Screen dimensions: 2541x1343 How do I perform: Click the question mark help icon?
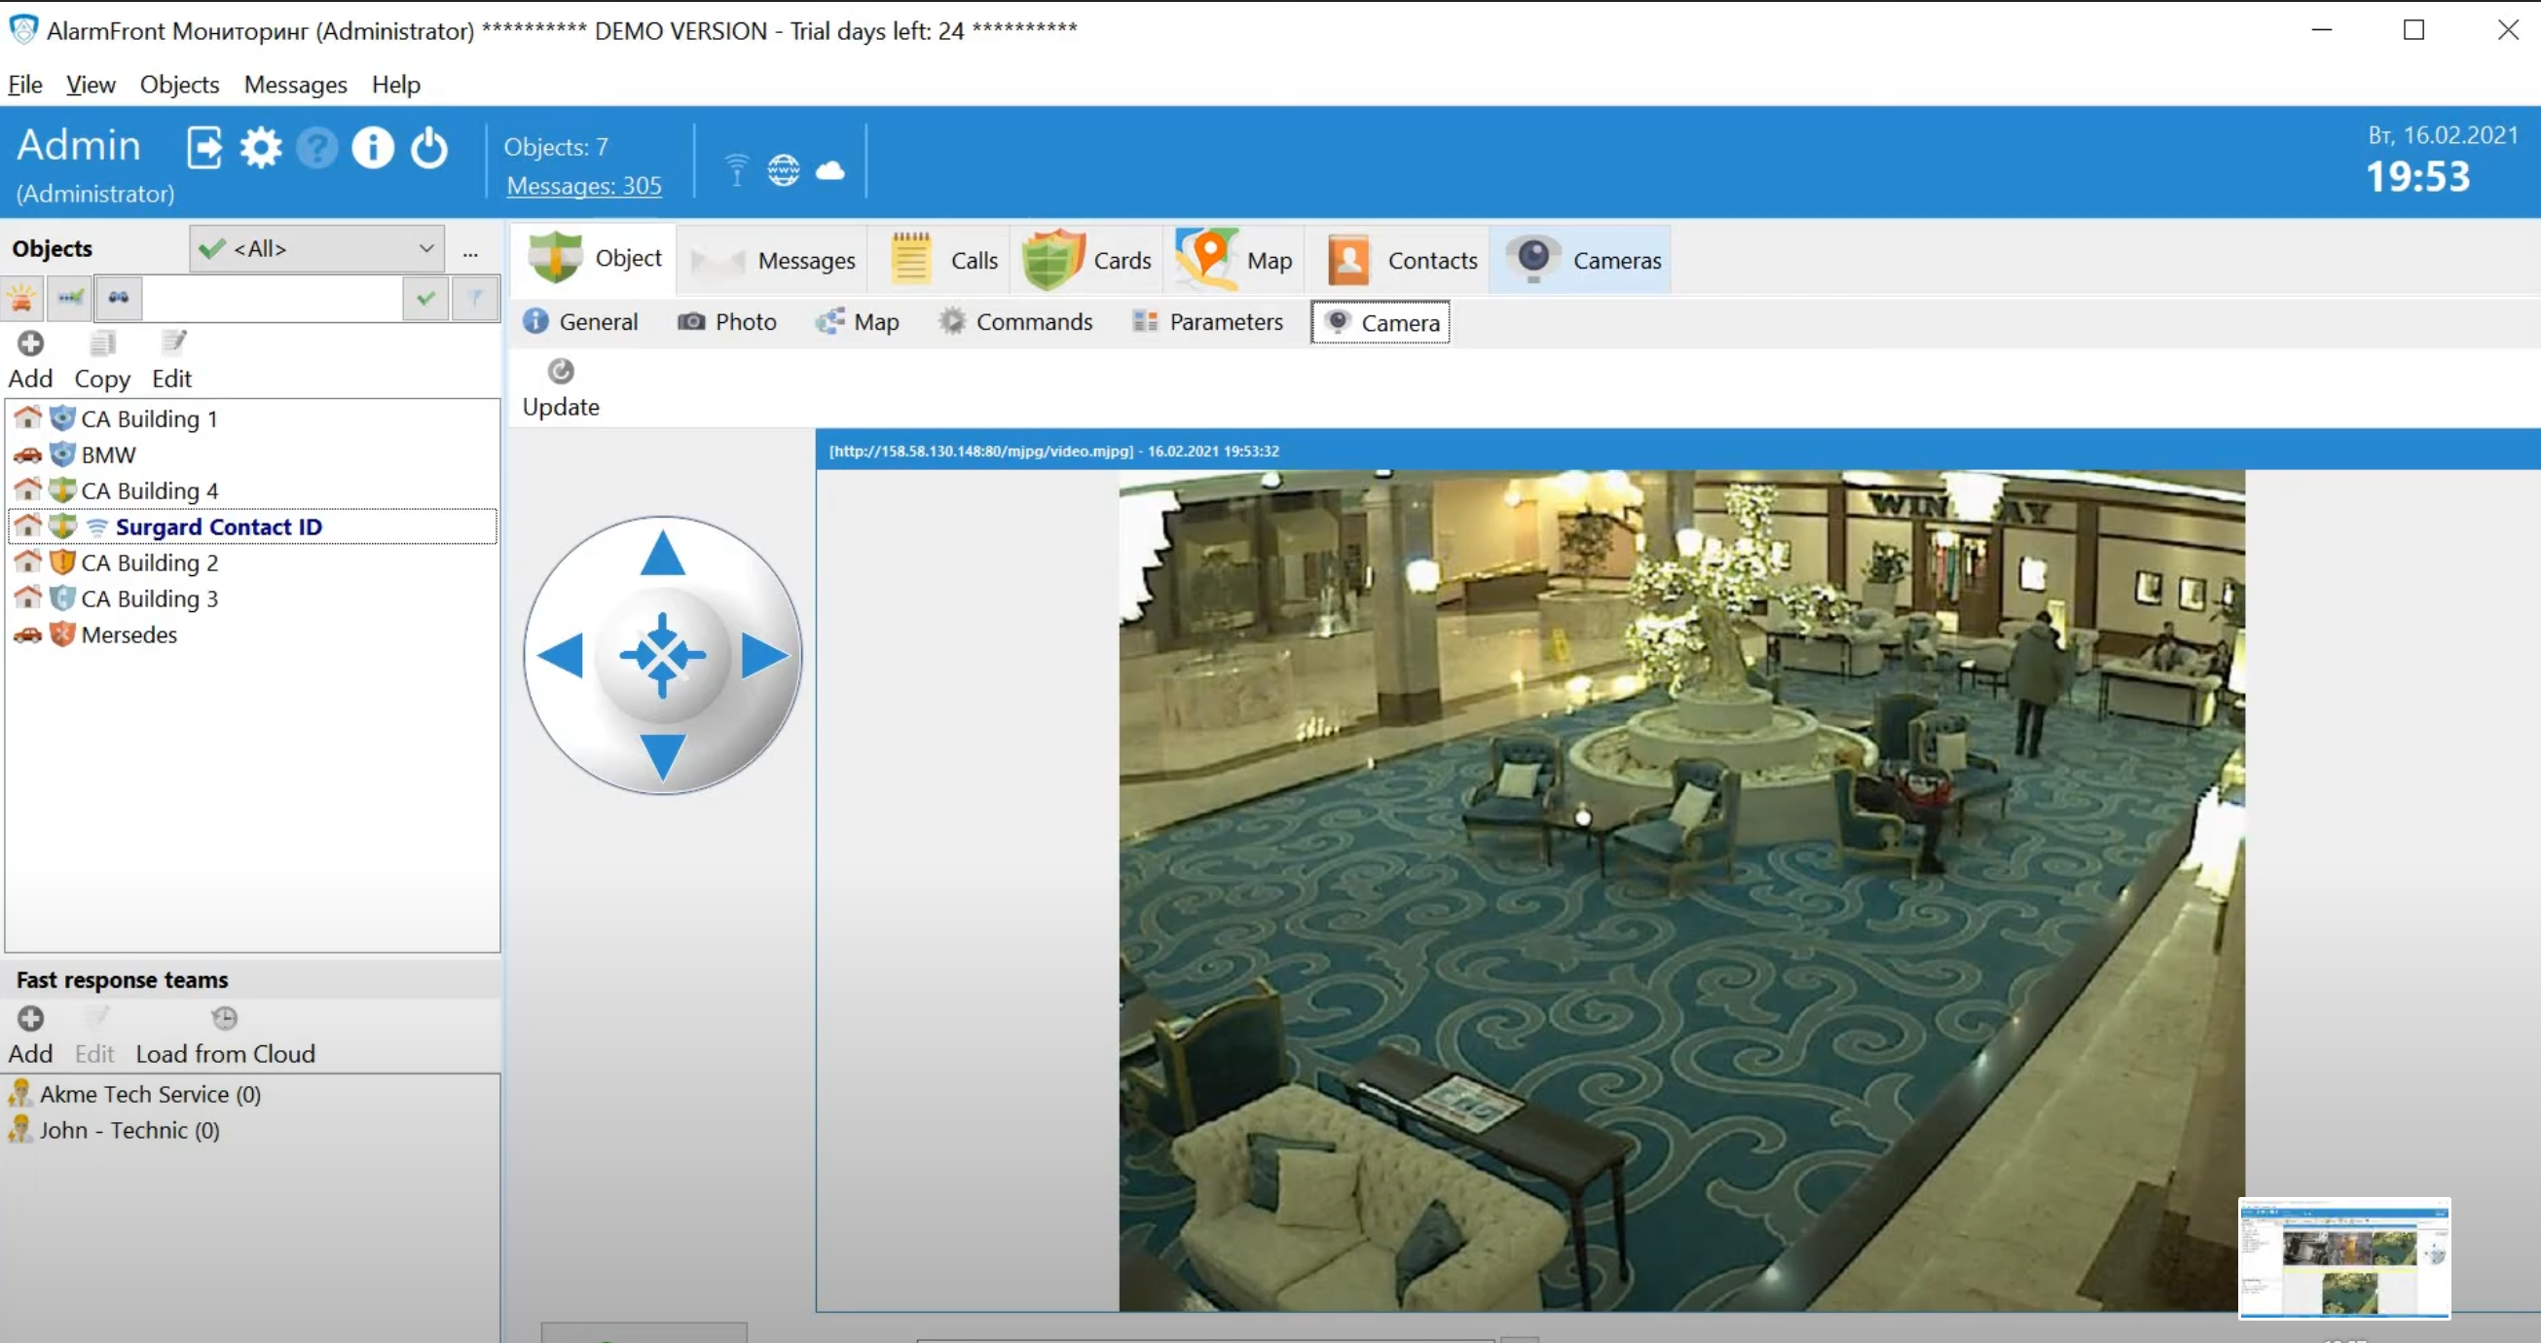point(317,149)
